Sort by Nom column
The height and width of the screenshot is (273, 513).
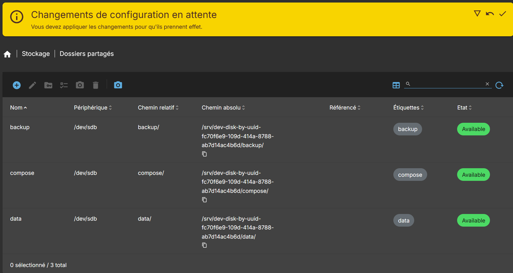[x=18, y=108]
